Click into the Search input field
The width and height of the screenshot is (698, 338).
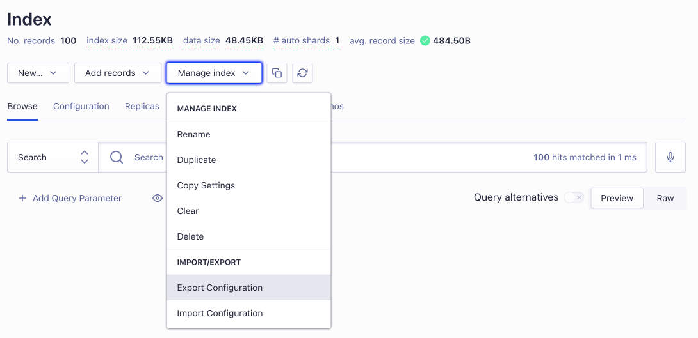[x=373, y=157]
